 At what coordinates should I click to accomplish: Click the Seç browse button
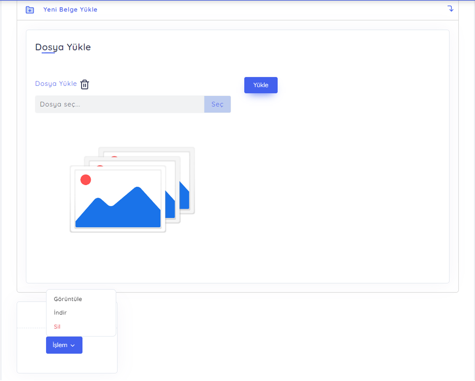pyautogui.click(x=217, y=104)
